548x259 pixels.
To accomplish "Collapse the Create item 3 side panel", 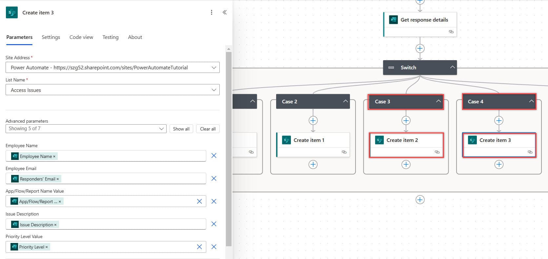I will [225, 12].
